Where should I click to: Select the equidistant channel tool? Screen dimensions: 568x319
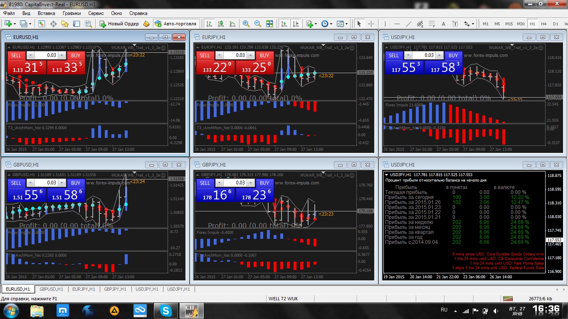420,24
